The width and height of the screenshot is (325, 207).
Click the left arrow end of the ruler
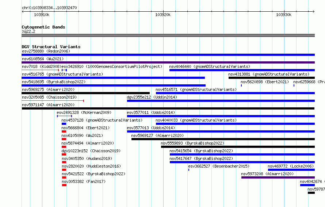pyautogui.click(x=23, y=11)
